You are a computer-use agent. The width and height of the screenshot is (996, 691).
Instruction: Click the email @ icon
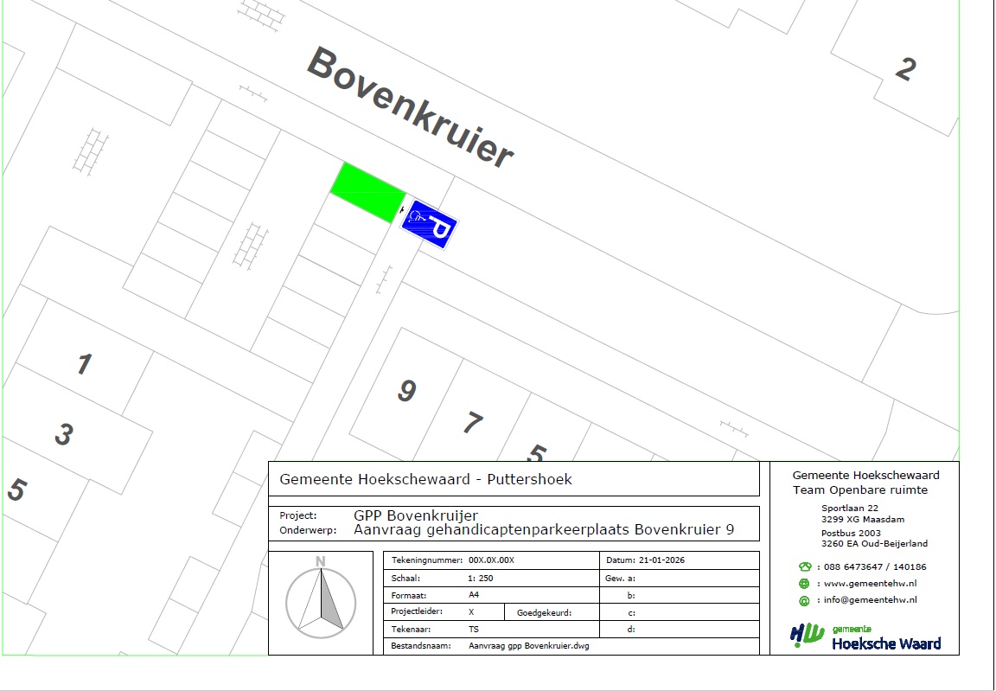(805, 600)
